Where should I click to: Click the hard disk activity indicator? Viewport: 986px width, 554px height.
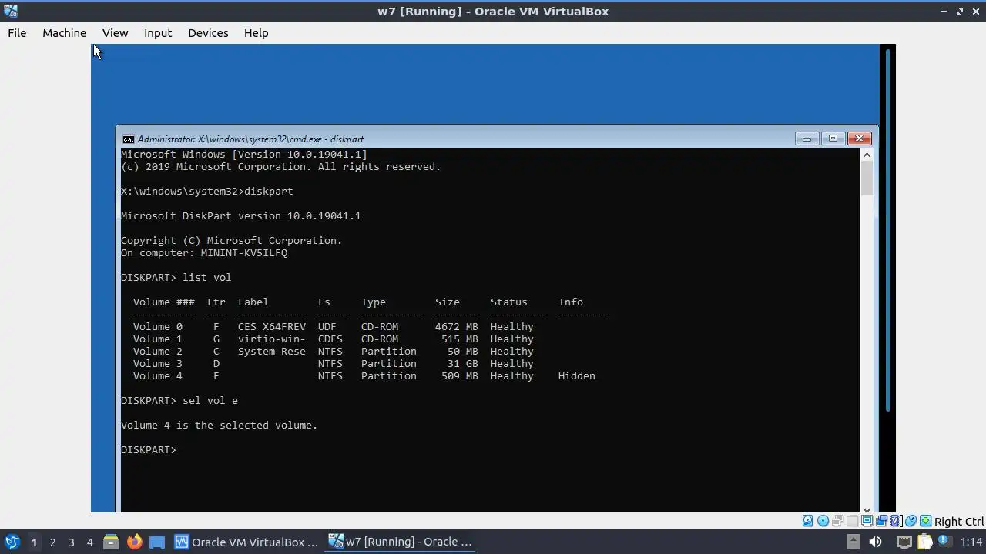(807, 521)
